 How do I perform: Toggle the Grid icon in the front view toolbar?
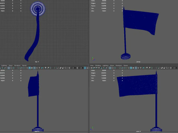[x=9, y=68]
